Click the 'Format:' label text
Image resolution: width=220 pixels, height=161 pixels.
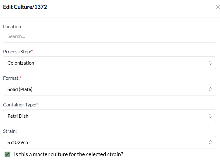pos(11,78)
